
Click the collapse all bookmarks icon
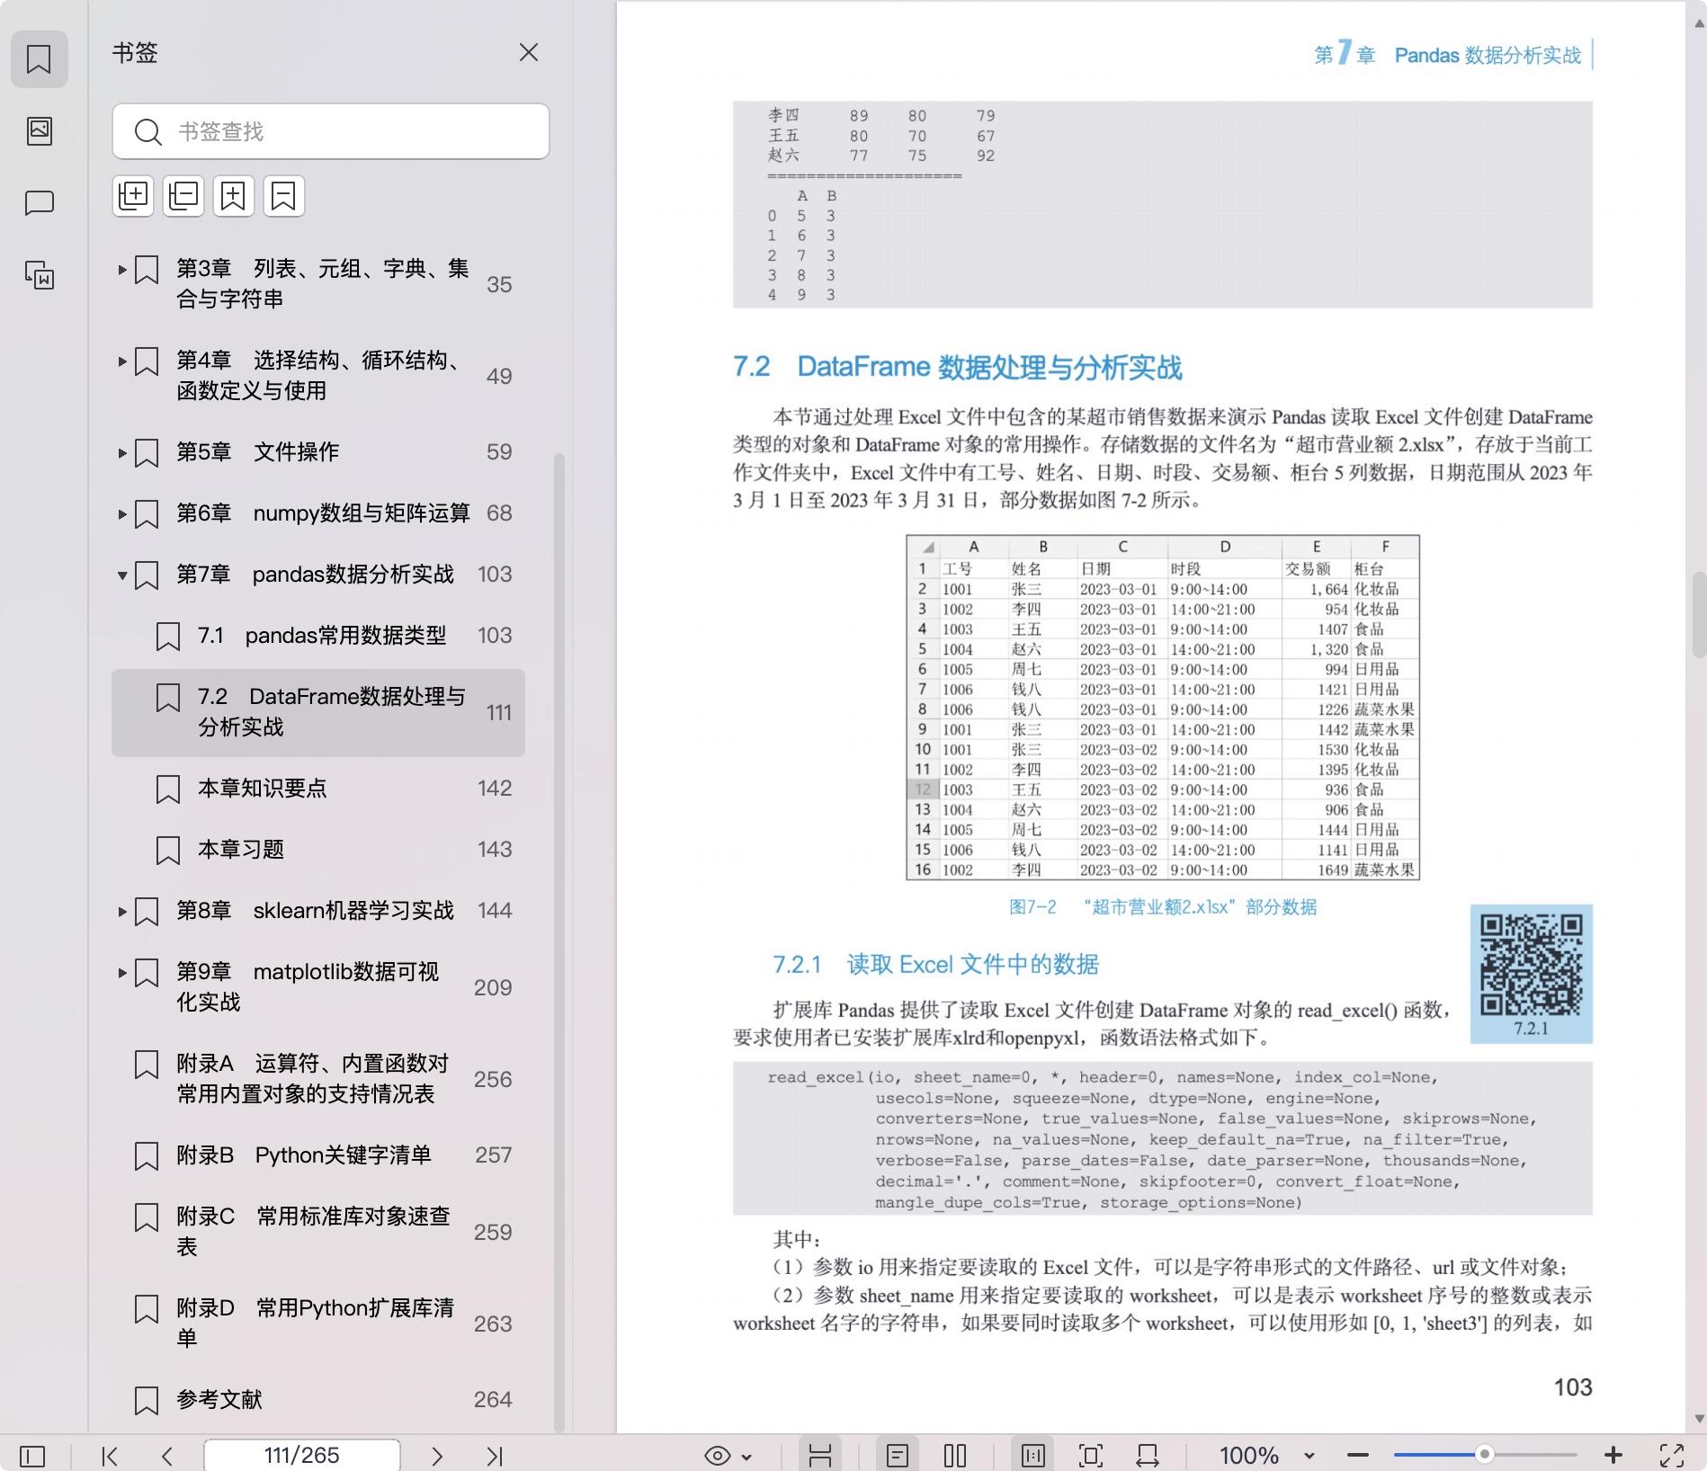point(183,195)
